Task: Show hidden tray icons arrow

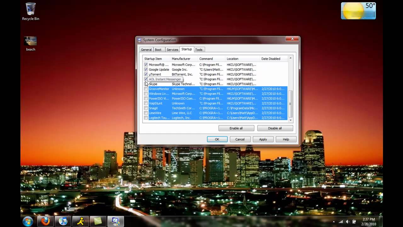Action: tap(334, 221)
